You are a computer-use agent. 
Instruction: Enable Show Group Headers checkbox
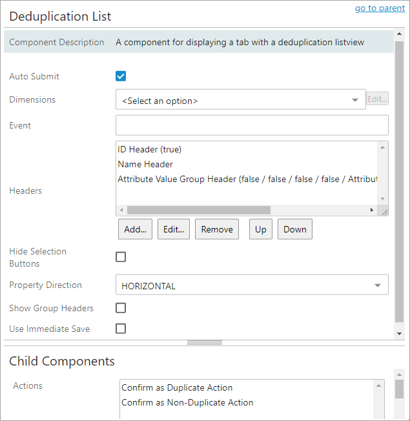(121, 308)
